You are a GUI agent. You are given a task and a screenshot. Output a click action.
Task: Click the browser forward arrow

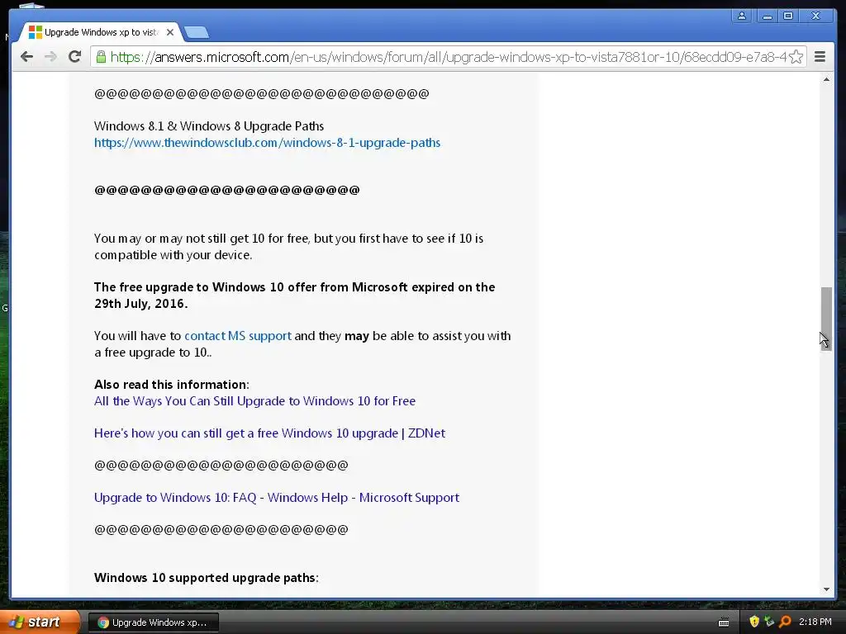tap(50, 57)
